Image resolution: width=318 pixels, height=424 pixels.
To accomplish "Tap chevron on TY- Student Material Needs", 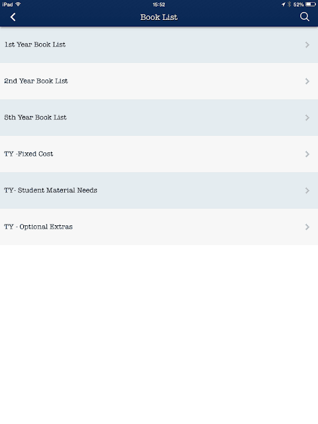I will (307, 190).
